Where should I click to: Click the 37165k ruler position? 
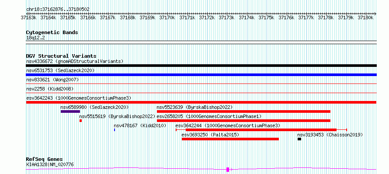(68, 17)
